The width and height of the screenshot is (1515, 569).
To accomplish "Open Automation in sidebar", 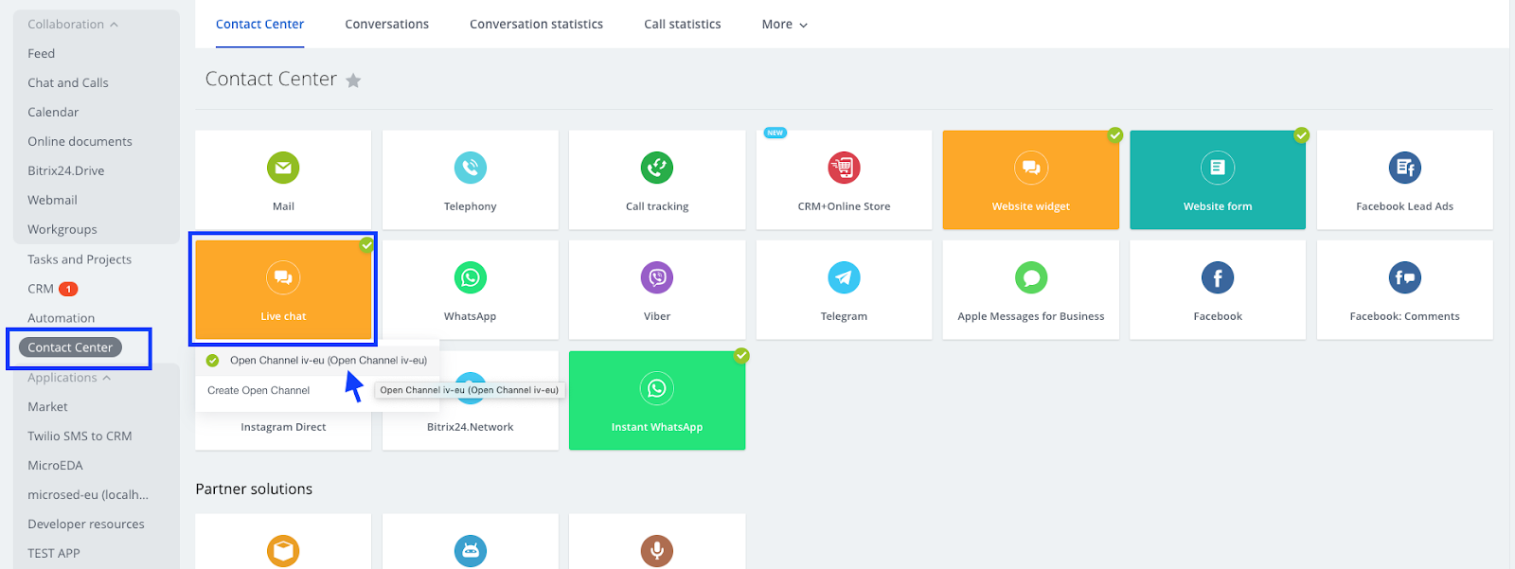I will point(62,318).
